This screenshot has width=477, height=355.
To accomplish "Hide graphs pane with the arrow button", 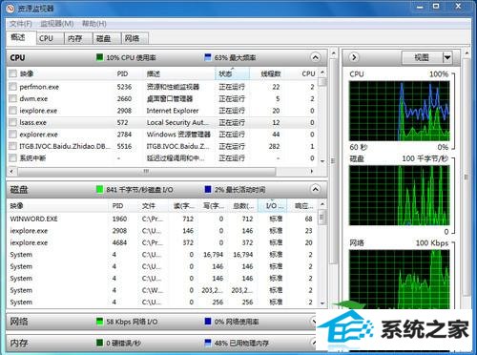I will (354, 57).
